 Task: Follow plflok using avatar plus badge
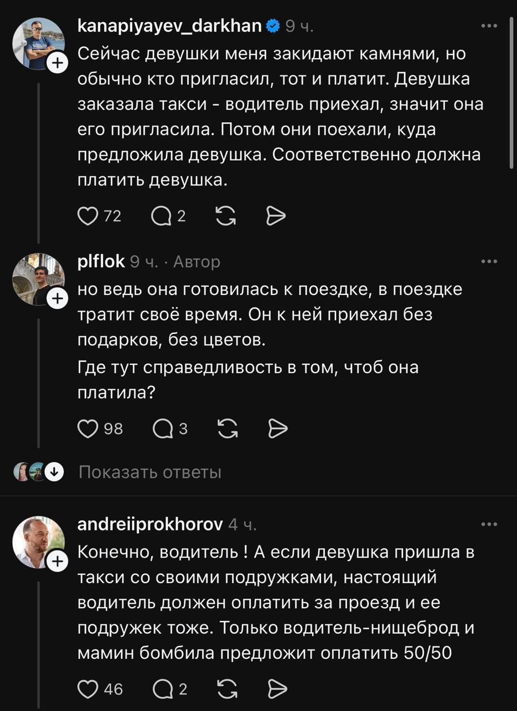click(57, 299)
